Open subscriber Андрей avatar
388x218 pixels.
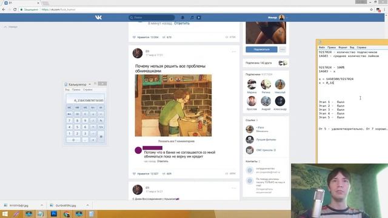(x=266, y=101)
